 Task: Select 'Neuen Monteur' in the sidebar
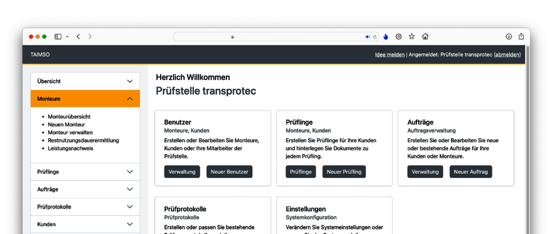[x=66, y=125]
